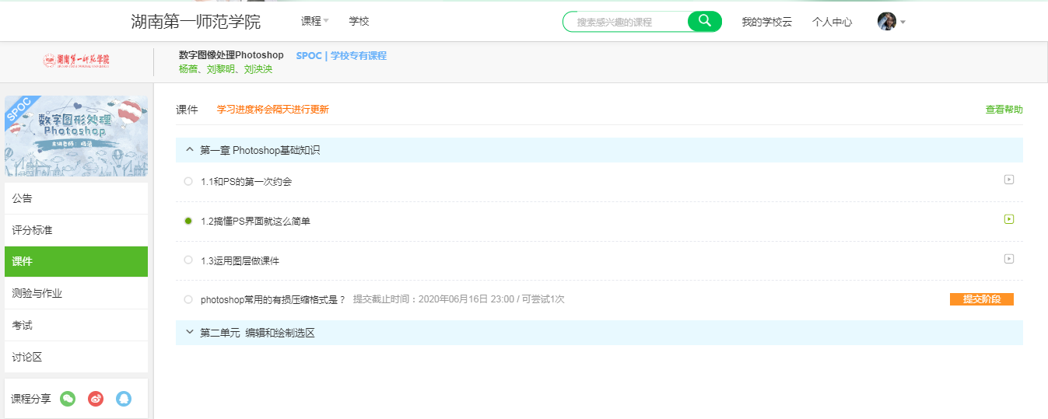The image size is (1048, 419).
Task: Click the orange 提交阶段 button
Action: (981, 299)
